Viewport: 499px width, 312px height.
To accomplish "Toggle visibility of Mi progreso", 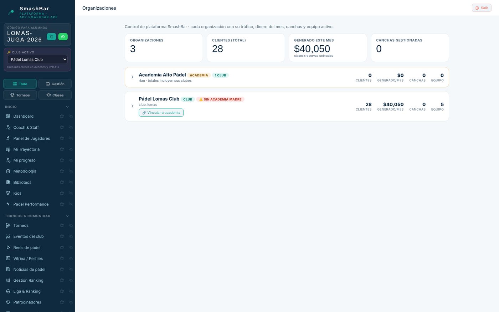I will click(x=71, y=160).
